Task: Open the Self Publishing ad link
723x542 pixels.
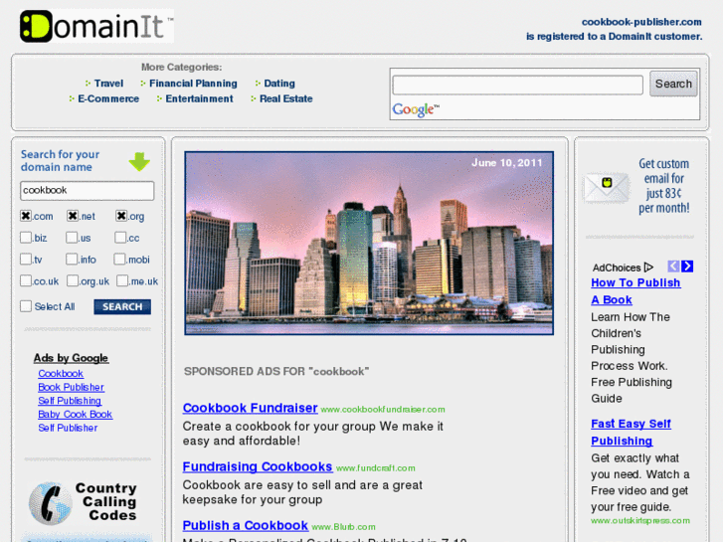Action: click(70, 401)
